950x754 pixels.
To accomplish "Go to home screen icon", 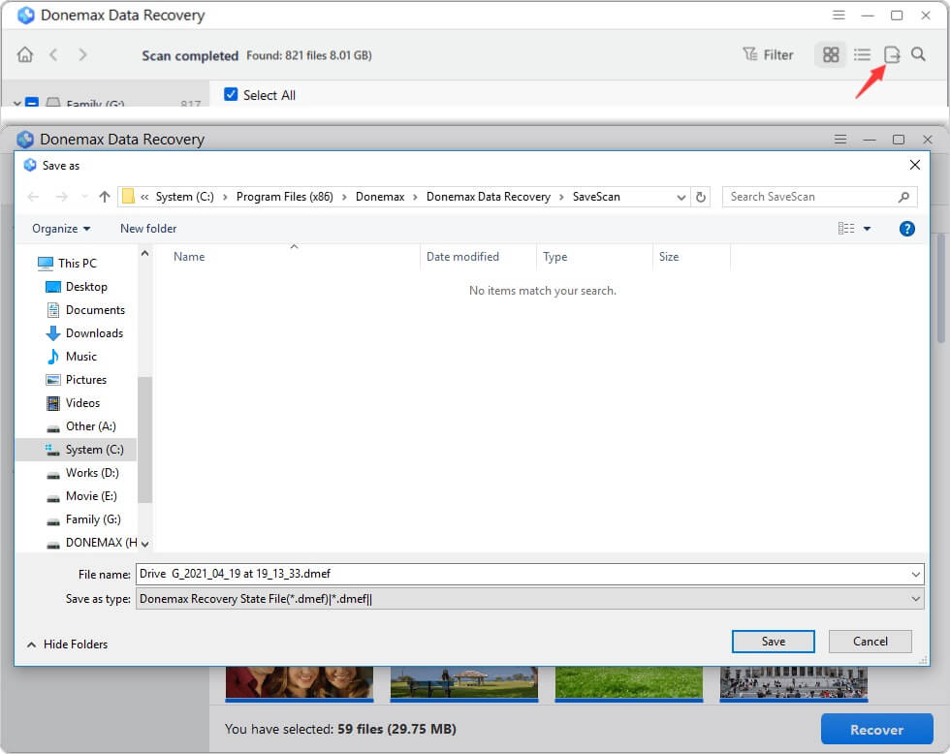I will coord(25,55).
